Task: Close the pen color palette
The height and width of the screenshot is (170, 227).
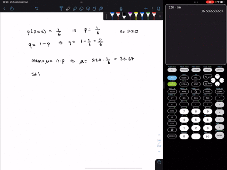Action: tap(160, 16)
